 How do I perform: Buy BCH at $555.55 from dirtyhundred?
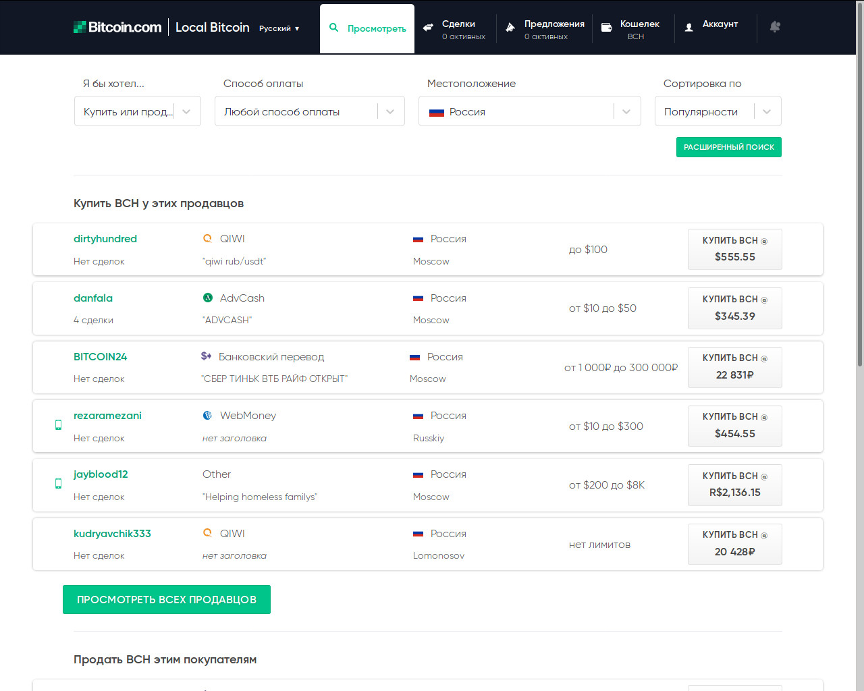click(x=735, y=249)
